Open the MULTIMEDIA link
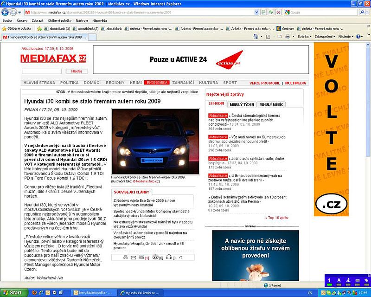This screenshot has width=371, height=297. point(295,83)
